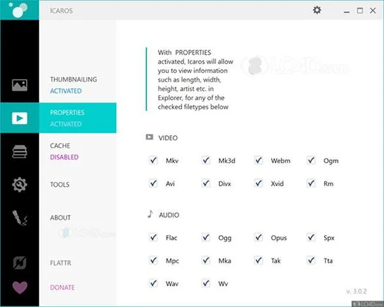Open settings via the top gear icon
Image resolution: width=384 pixels, height=307 pixels.
coord(317,10)
